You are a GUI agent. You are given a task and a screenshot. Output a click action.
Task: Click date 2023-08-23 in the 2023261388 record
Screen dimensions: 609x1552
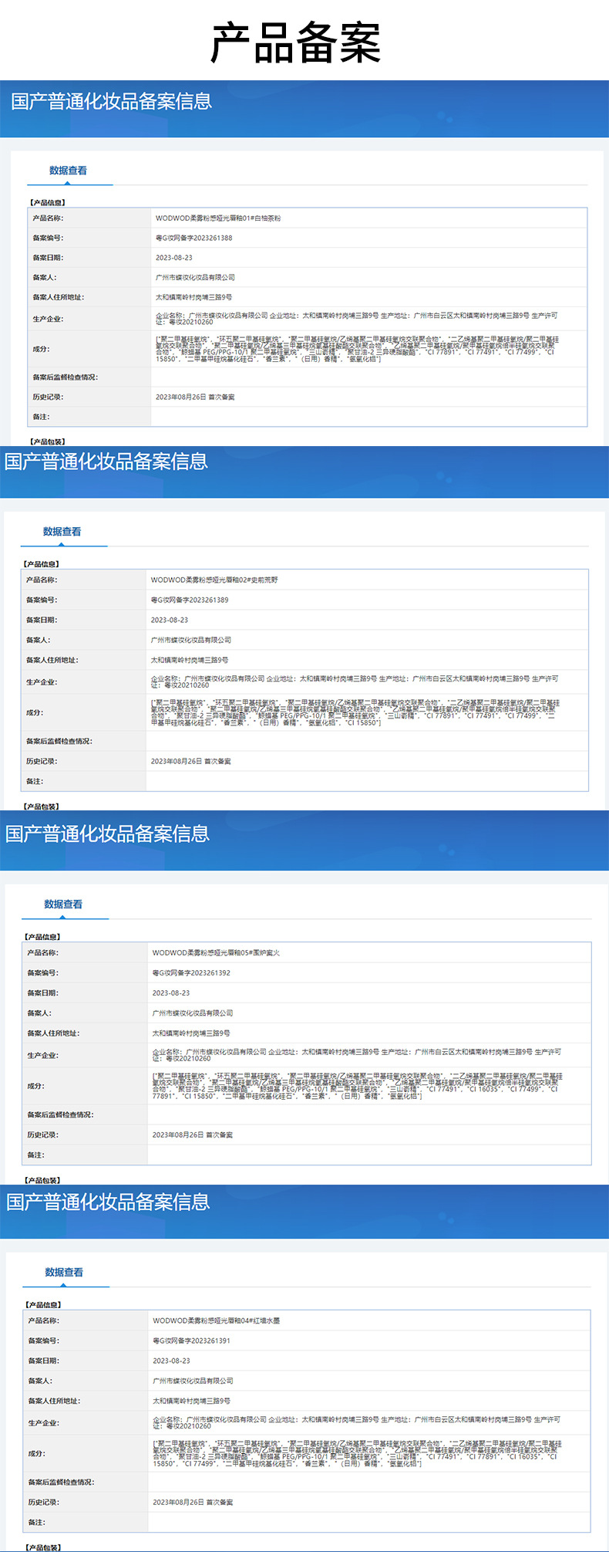tap(174, 258)
